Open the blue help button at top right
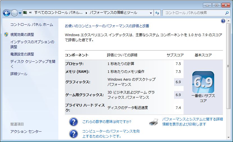233x142 pixels. [223, 21]
